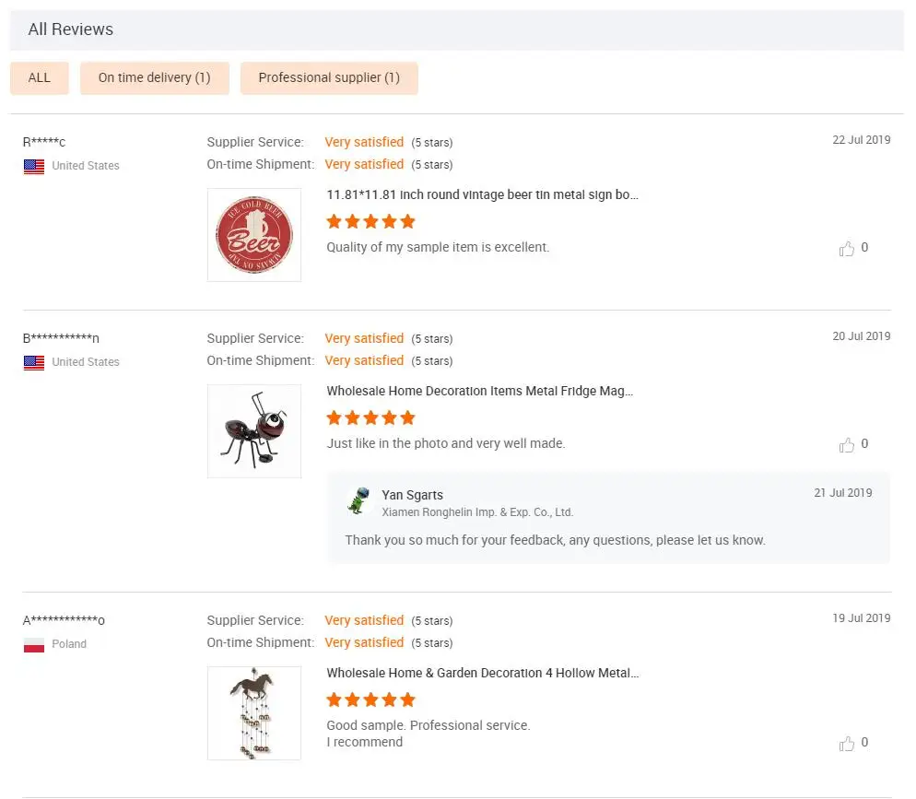Viewport: 916px width, 799px height.
Task: Click thumbs-up on the ant magnet review
Action: (847, 445)
